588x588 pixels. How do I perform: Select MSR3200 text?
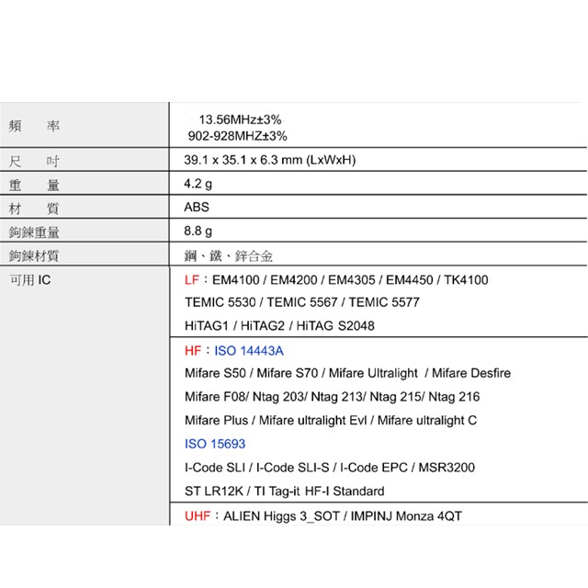447,468
